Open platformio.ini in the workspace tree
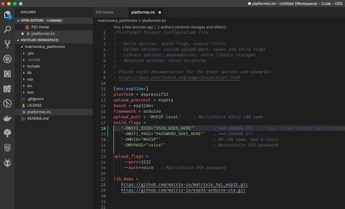This screenshot has height=209, width=345. click(54, 112)
